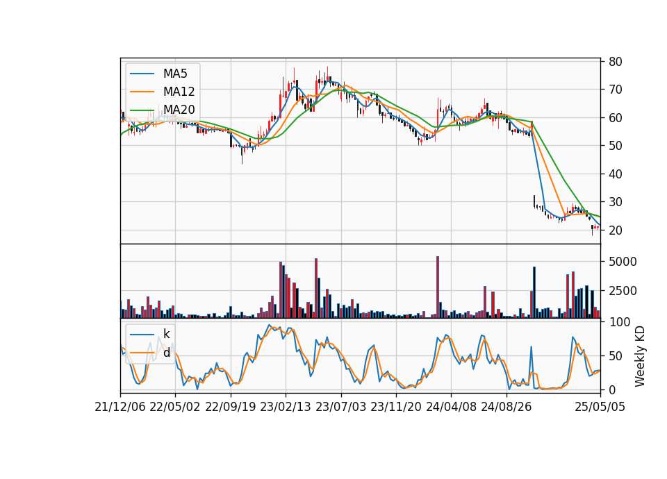This screenshot has height=479, width=667.
Task: Click the blue MA5 legend line sample
Action: (x=142, y=74)
